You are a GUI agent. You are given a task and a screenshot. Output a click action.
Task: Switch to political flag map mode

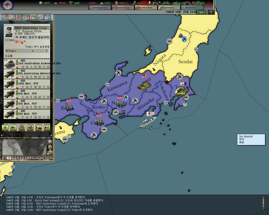coord(9,158)
